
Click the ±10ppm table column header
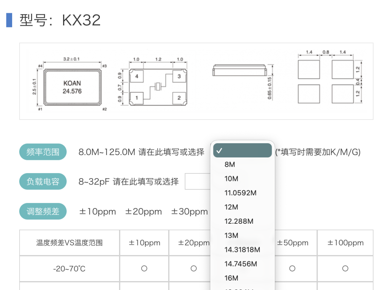point(144,243)
